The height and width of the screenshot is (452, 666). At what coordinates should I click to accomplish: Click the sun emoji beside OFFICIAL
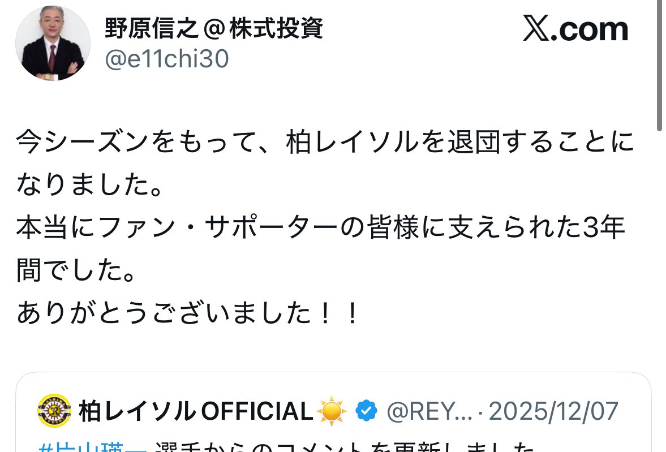332,411
